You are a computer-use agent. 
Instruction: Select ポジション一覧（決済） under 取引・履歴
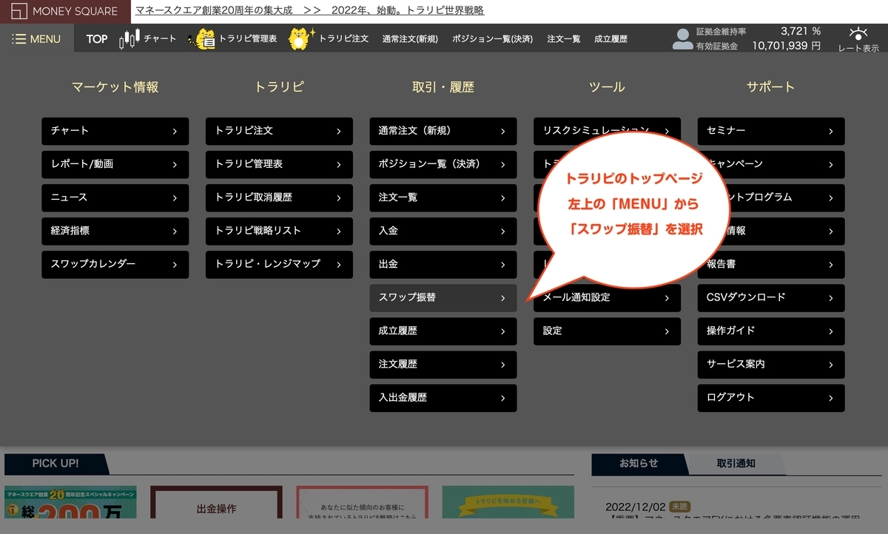[x=443, y=164]
